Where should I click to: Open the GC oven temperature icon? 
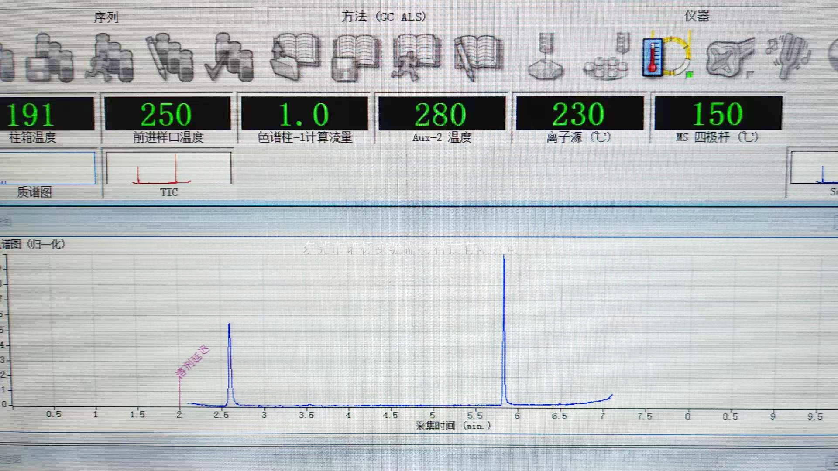pos(666,56)
